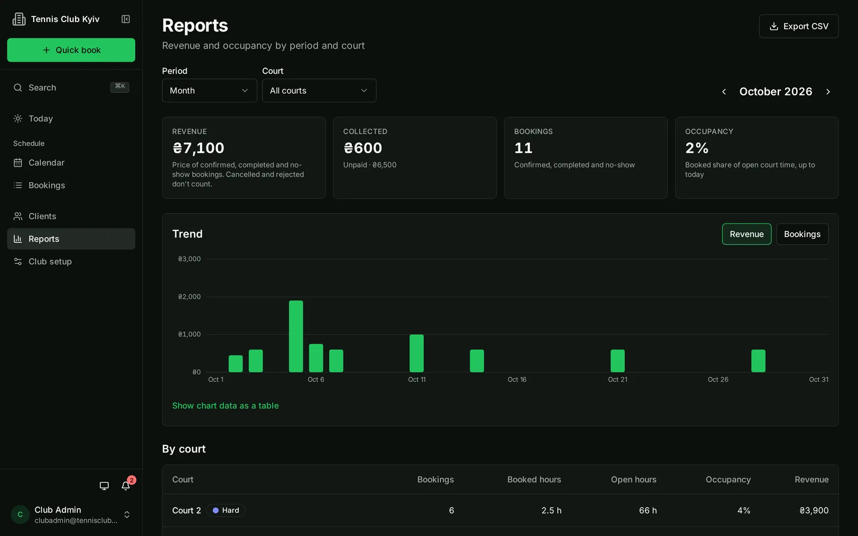Click Export CSV button
Image resolution: width=858 pixels, height=536 pixels.
798,26
